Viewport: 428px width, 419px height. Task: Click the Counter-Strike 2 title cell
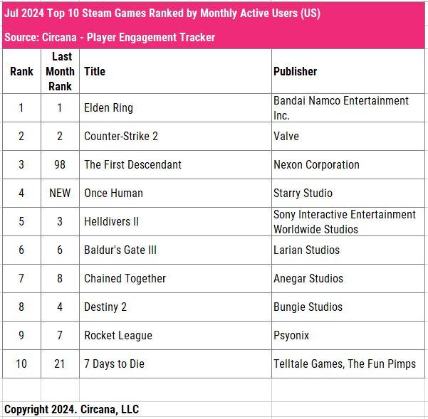[120, 136]
